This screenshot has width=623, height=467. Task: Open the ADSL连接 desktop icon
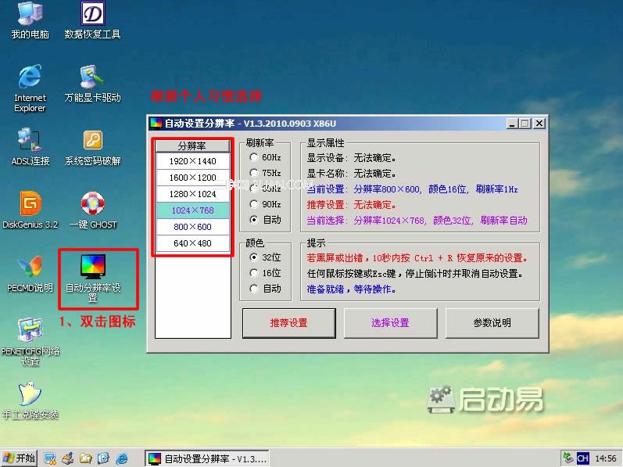30,147
